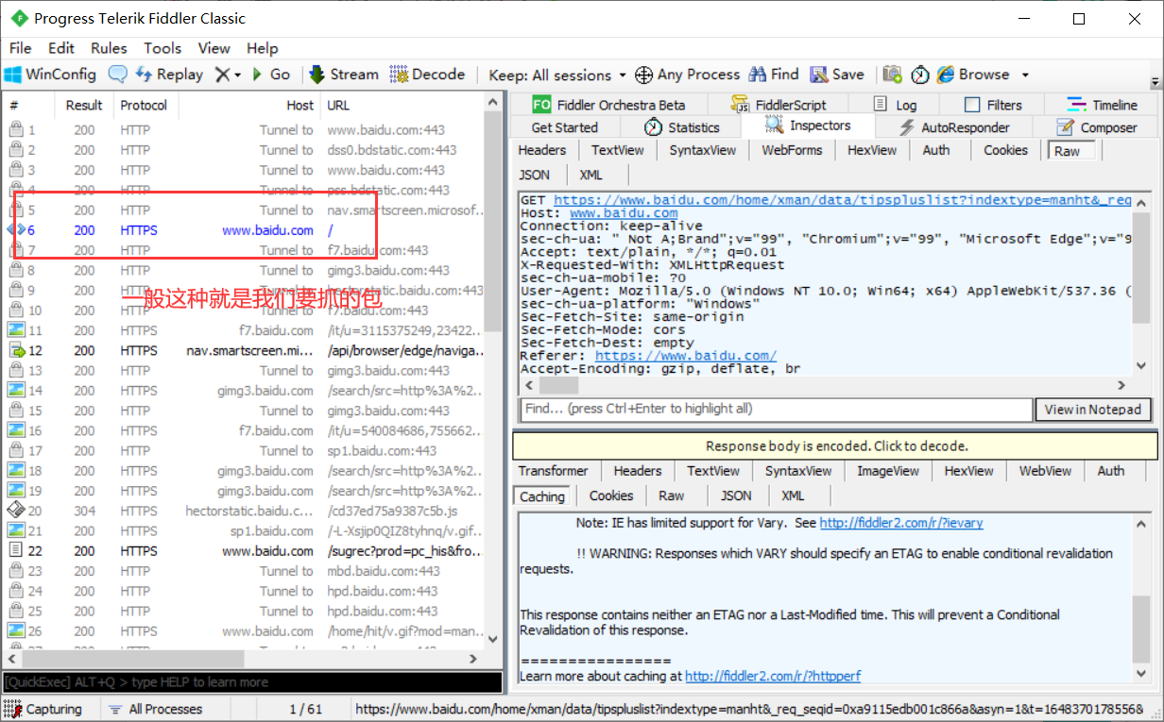This screenshot has height=722, width=1164.
Task: Select the response WebView tab
Action: tap(1045, 471)
